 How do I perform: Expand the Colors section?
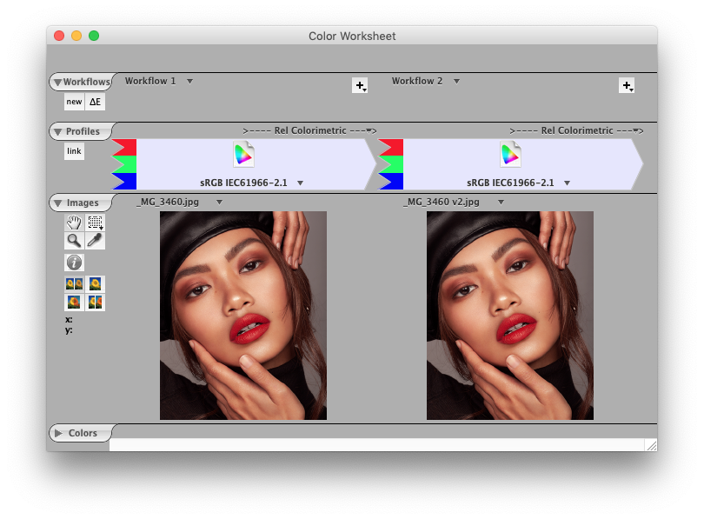click(x=58, y=433)
